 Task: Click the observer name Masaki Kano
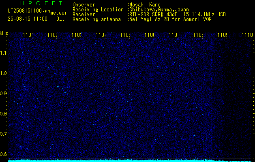coord(144,5)
